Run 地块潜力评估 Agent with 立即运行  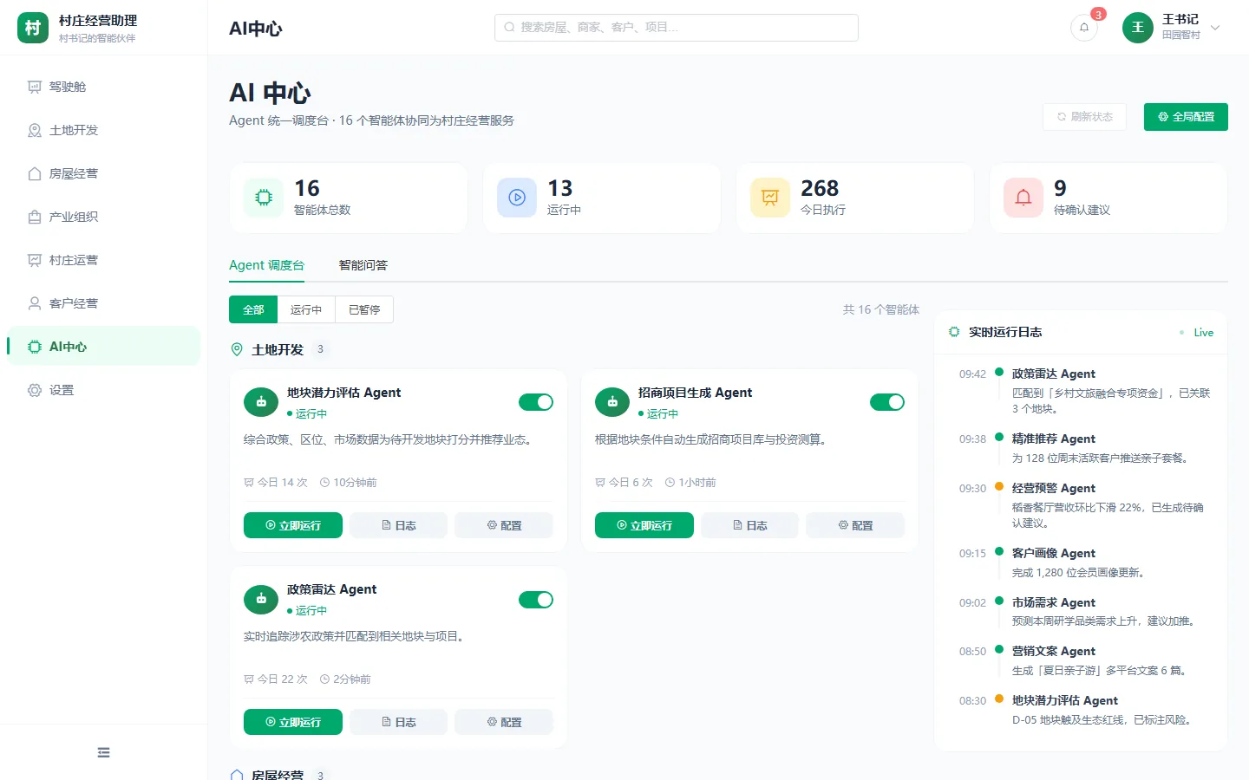click(x=293, y=525)
